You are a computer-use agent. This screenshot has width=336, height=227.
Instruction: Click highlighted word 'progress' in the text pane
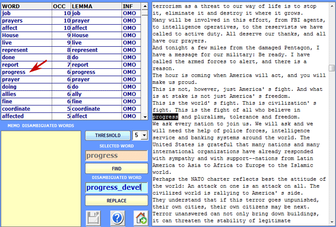[165, 117]
